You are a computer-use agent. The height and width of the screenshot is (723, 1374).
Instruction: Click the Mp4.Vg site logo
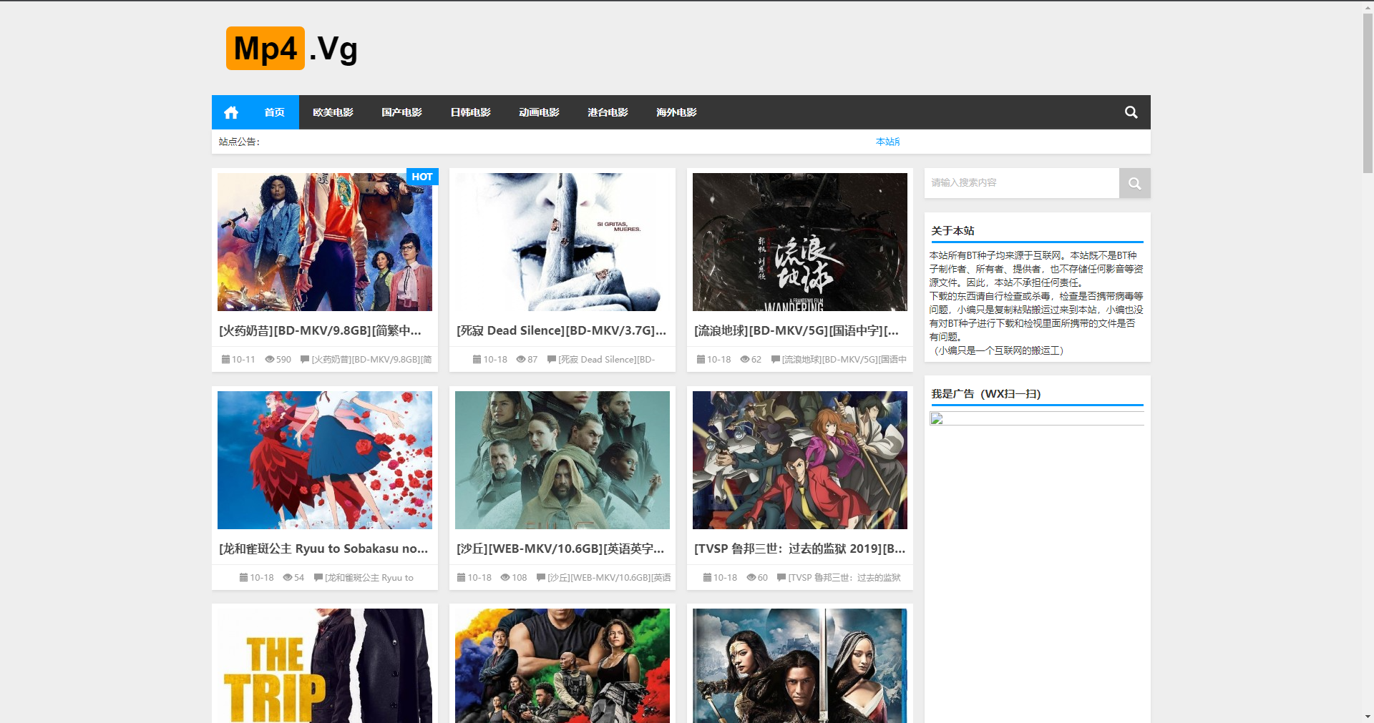tap(292, 49)
